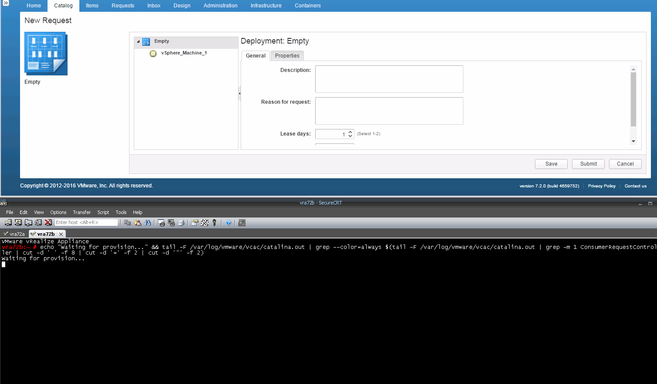Disconnect the current SecureCRT session
The width and height of the screenshot is (657, 384).
48,223
